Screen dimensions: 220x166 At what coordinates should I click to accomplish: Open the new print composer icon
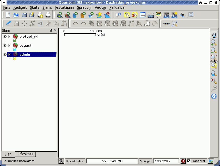click(40, 15)
